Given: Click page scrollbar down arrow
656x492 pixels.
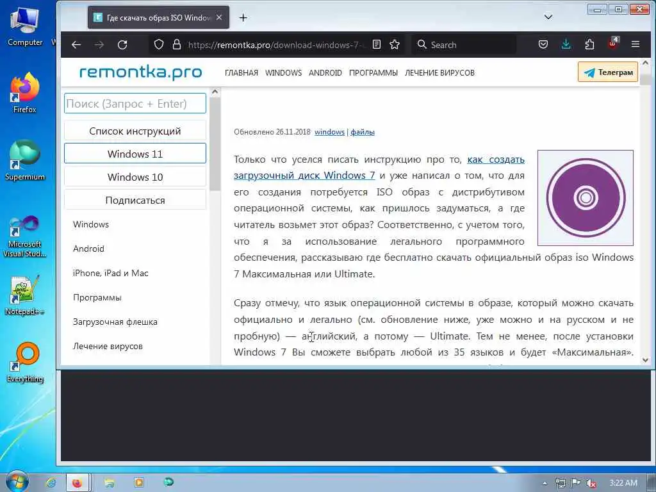Looking at the screenshot, I should click(645, 360).
